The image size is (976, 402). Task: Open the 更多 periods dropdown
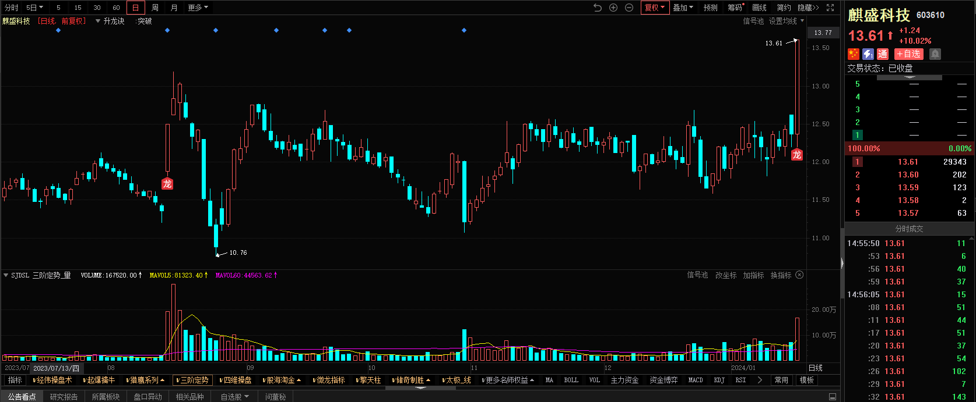(x=198, y=8)
